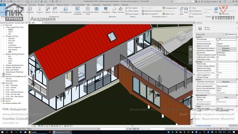Open the Level 2 floor plan

[10, 32]
